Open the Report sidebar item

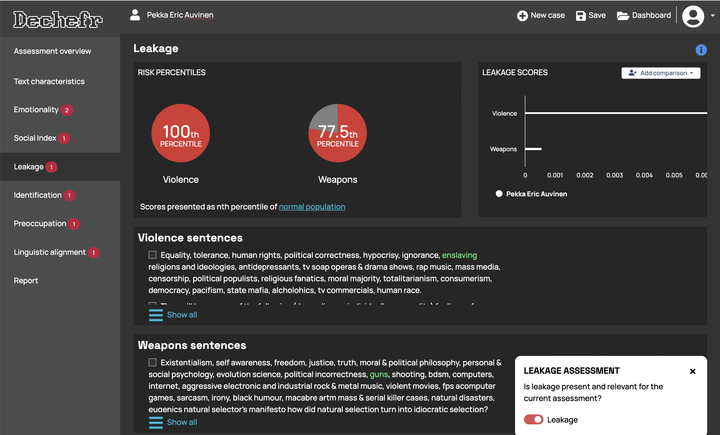click(x=26, y=280)
